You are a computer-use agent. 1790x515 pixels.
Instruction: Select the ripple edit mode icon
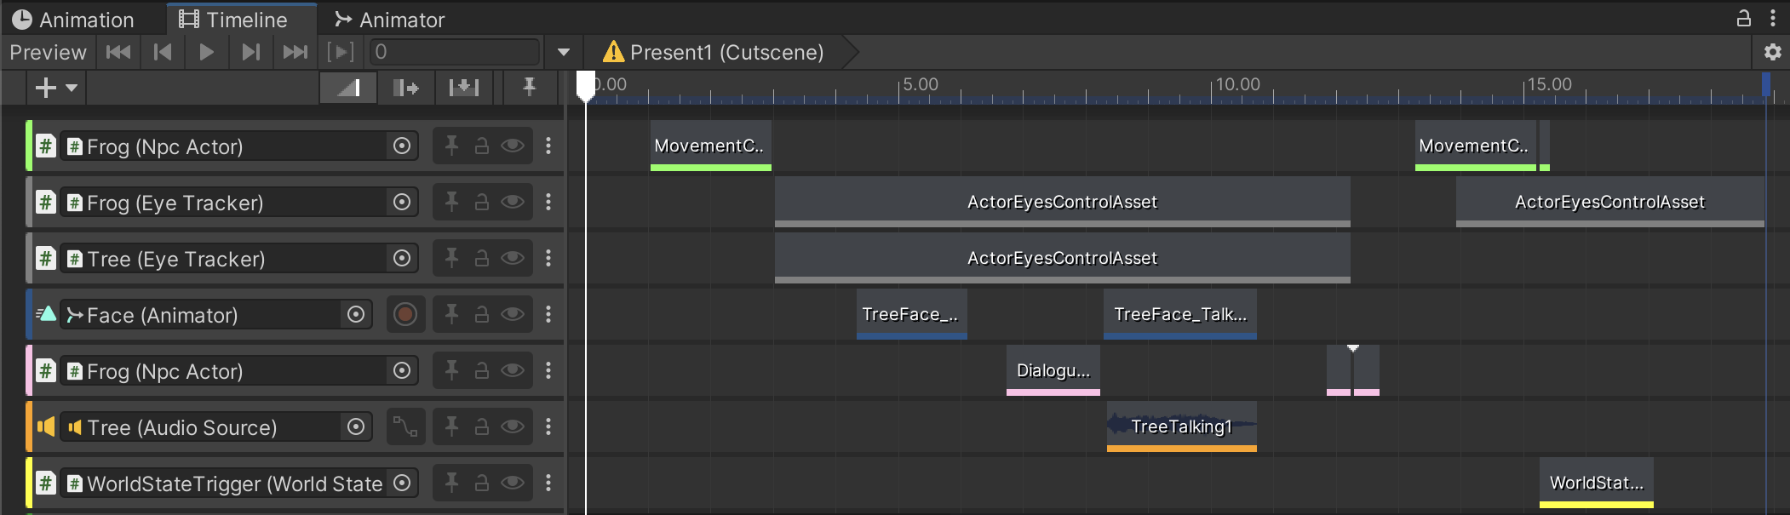coord(406,87)
